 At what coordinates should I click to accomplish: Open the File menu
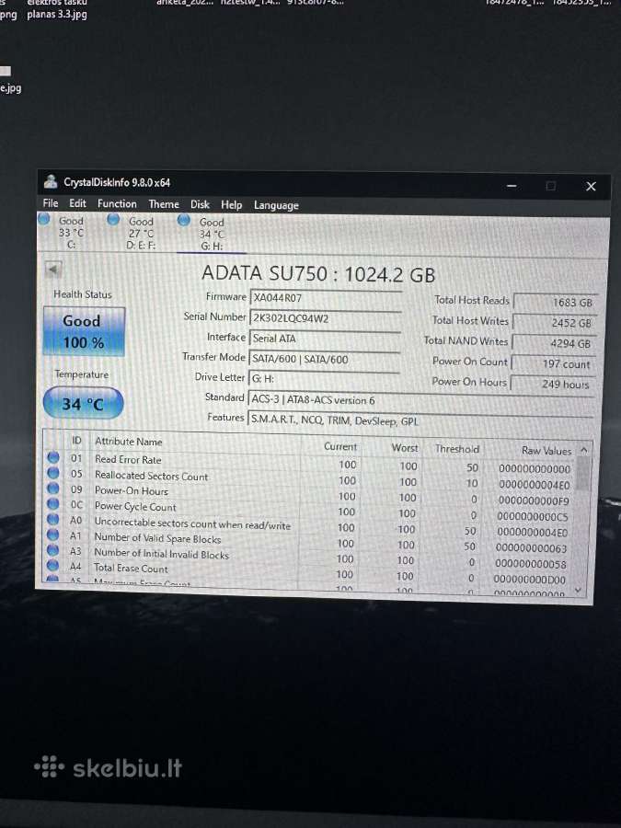[51, 203]
